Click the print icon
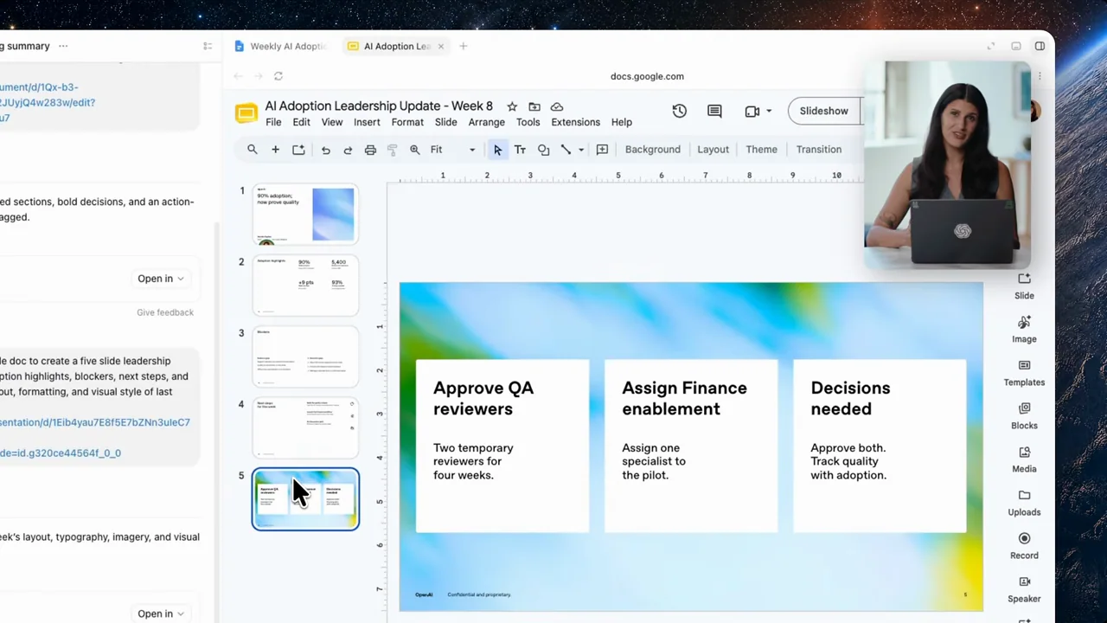This screenshot has width=1107, height=623. click(370, 150)
